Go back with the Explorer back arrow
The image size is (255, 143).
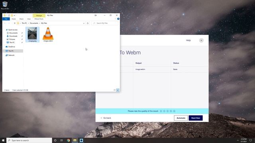pos(5,23)
